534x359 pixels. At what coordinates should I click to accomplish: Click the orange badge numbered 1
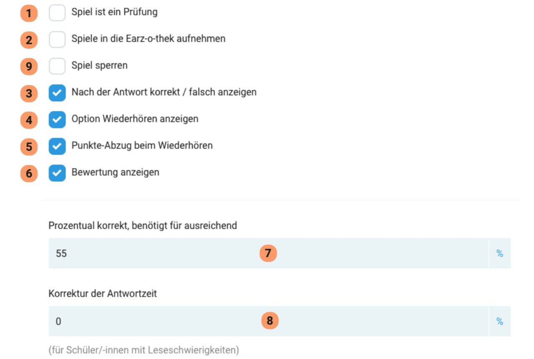[x=28, y=13]
